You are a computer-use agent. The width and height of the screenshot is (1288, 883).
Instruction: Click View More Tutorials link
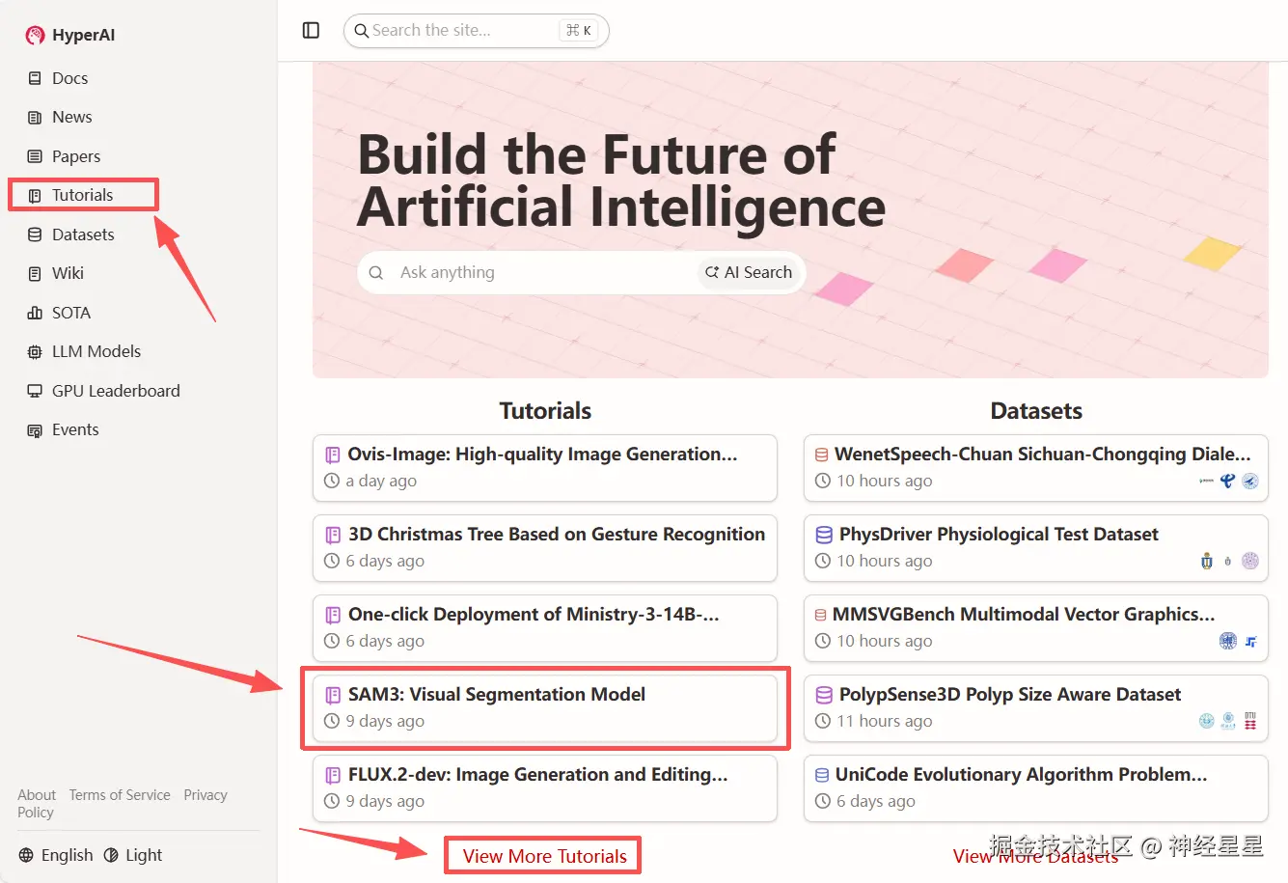pyautogui.click(x=544, y=856)
